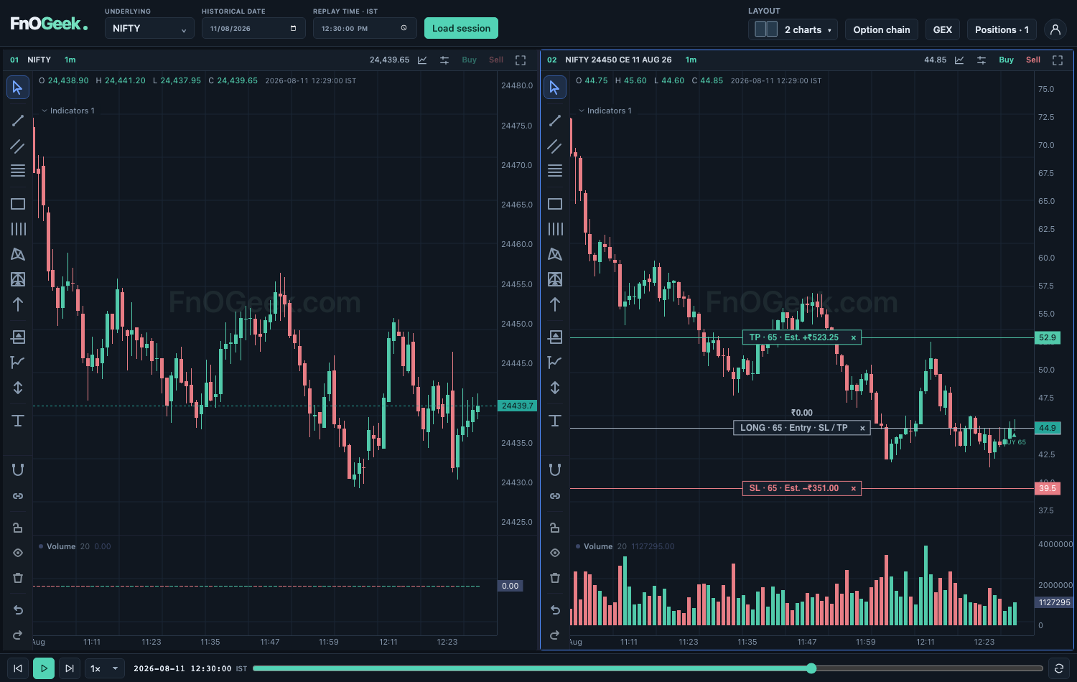The width and height of the screenshot is (1077, 682).
Task: Maximize the option chart with fullscreen icon
Action: tap(1058, 60)
